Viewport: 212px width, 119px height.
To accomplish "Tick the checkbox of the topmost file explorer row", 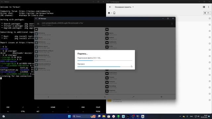I will click(x=210, y=19).
